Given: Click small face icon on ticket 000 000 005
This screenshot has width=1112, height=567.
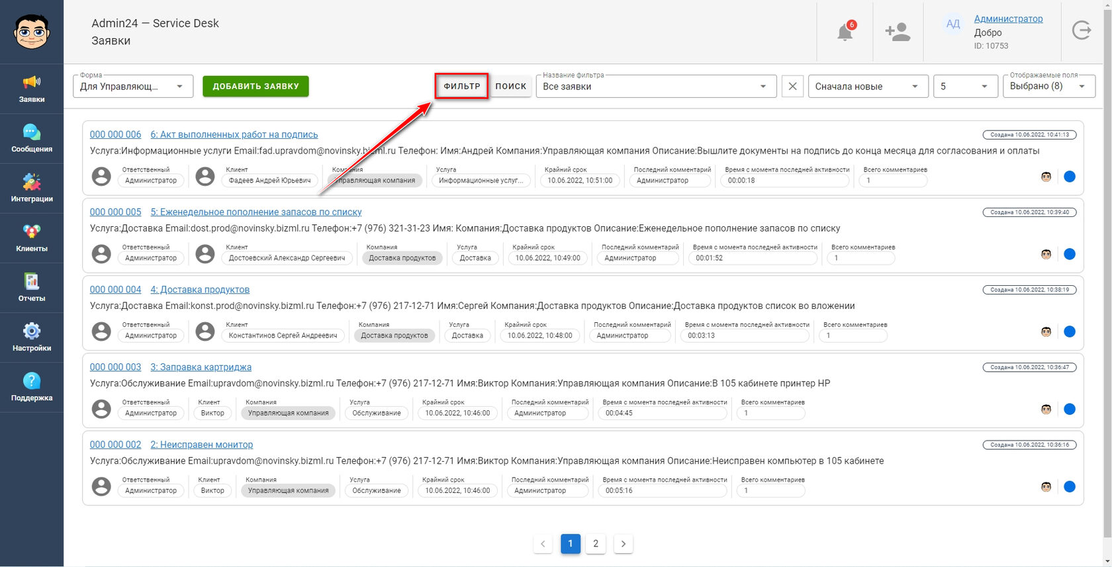Looking at the screenshot, I should click(1046, 254).
